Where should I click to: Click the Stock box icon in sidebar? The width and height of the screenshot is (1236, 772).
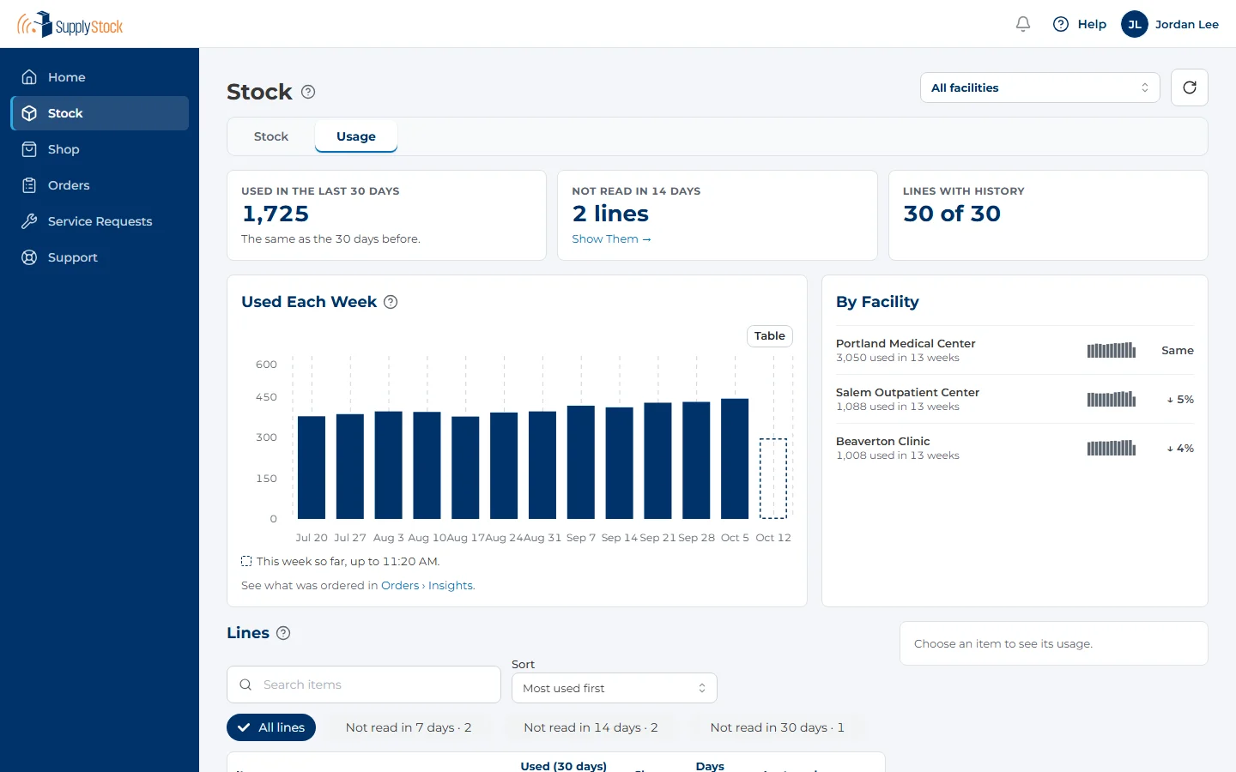coord(29,113)
